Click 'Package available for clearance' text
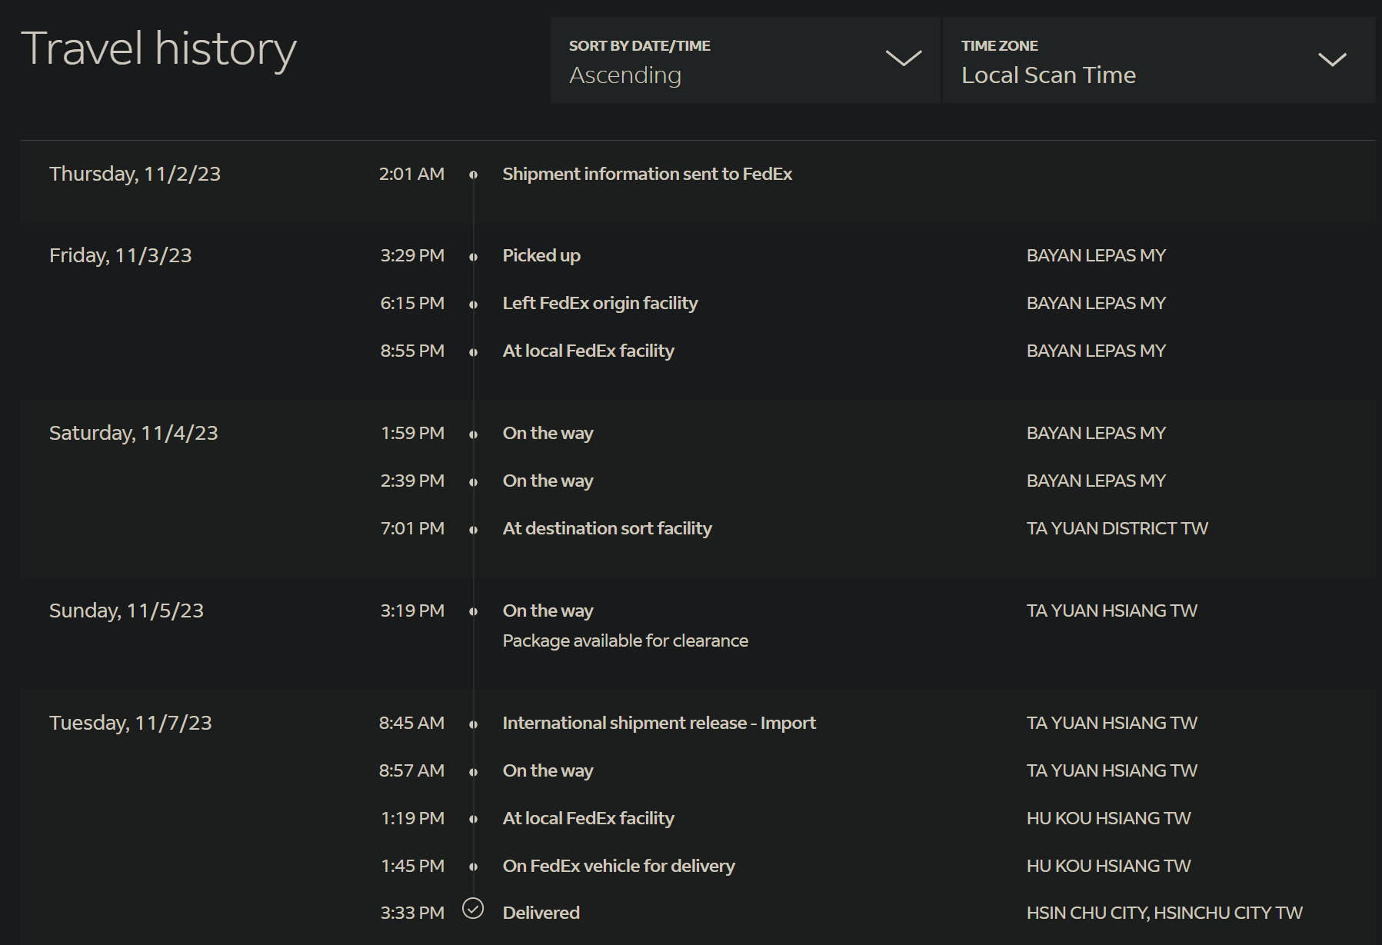 (x=625, y=641)
